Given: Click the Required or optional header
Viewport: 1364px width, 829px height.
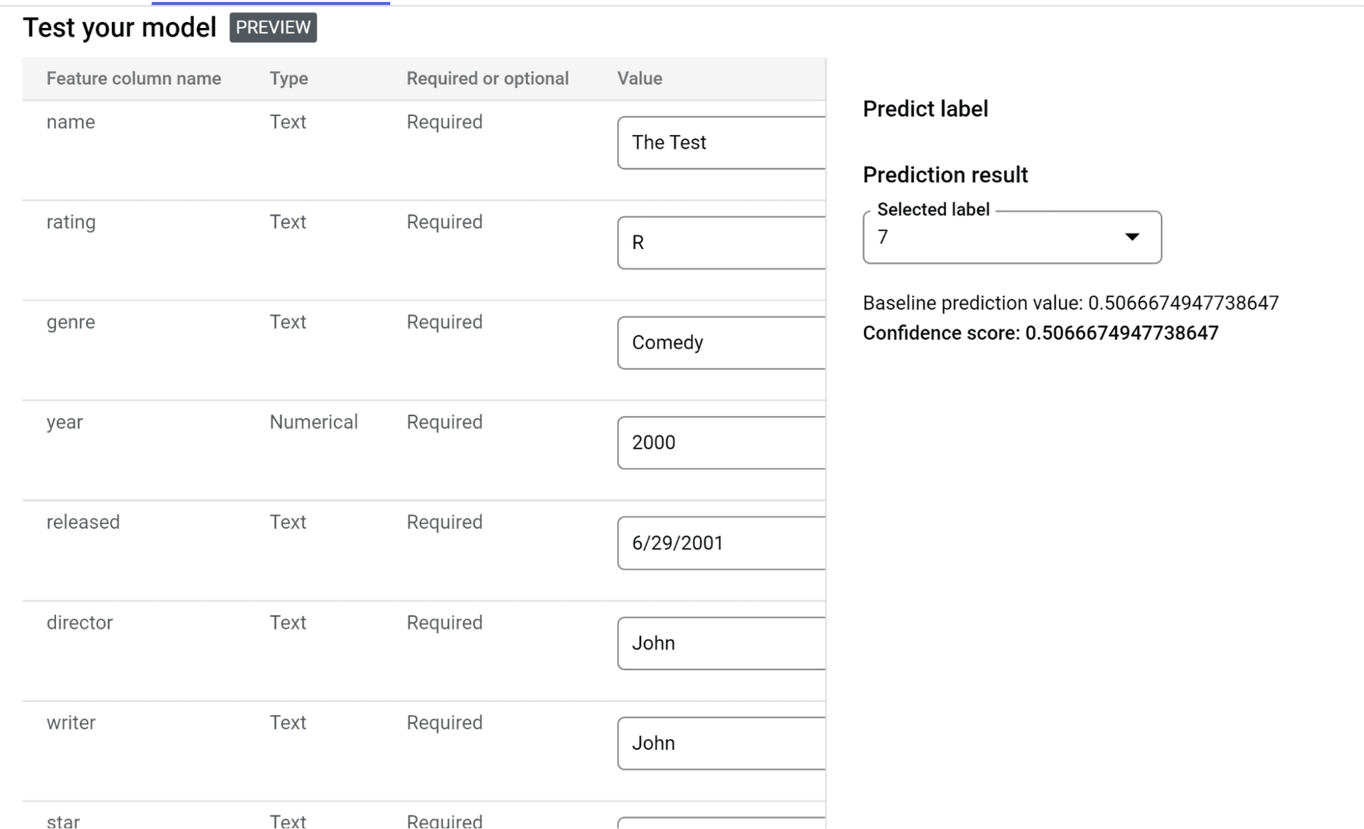Looking at the screenshot, I should [488, 78].
